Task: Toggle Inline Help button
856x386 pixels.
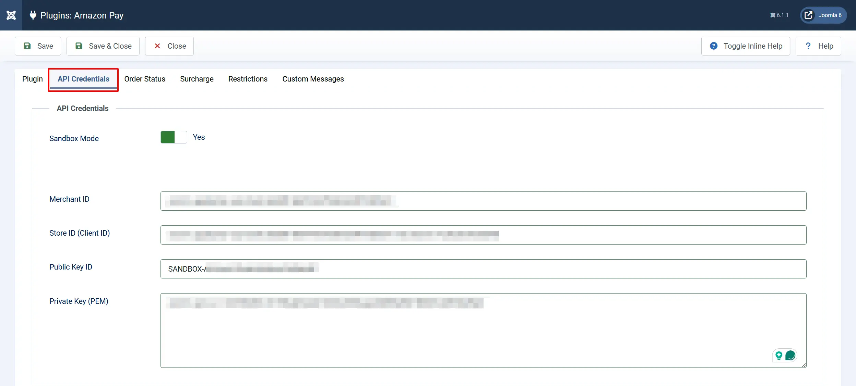Action: (746, 46)
